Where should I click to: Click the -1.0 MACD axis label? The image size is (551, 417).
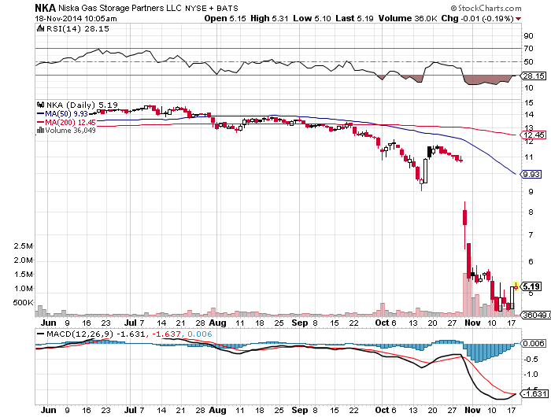(x=531, y=375)
